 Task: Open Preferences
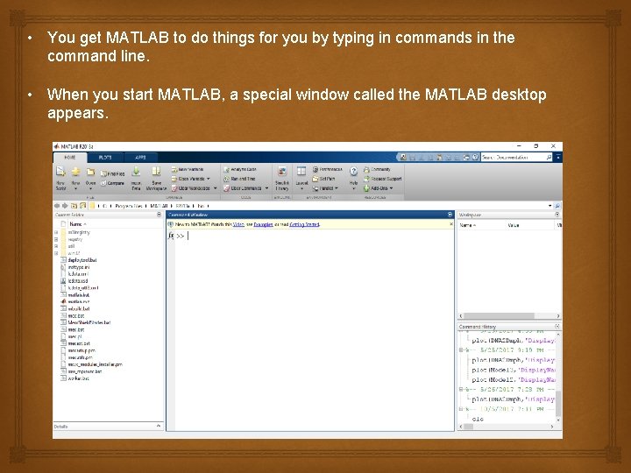click(x=328, y=169)
